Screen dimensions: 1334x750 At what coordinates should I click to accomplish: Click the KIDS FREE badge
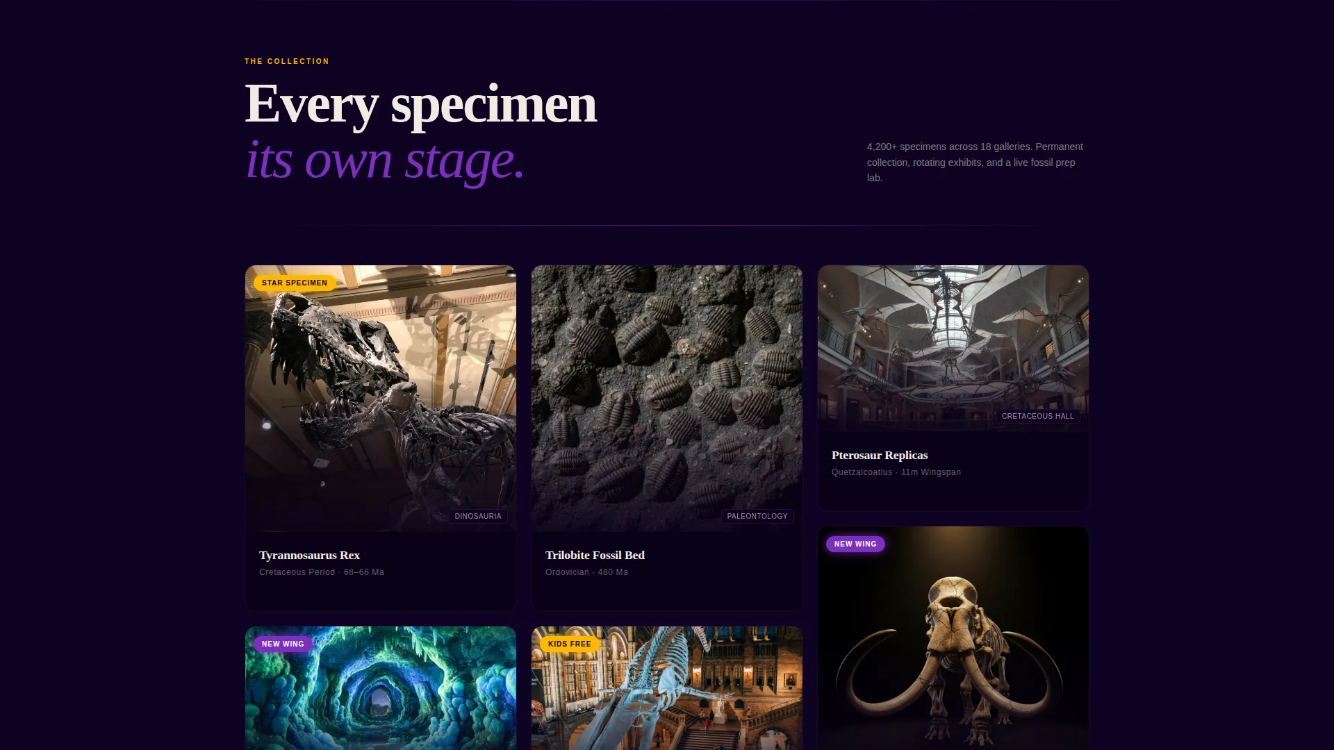pyautogui.click(x=570, y=644)
